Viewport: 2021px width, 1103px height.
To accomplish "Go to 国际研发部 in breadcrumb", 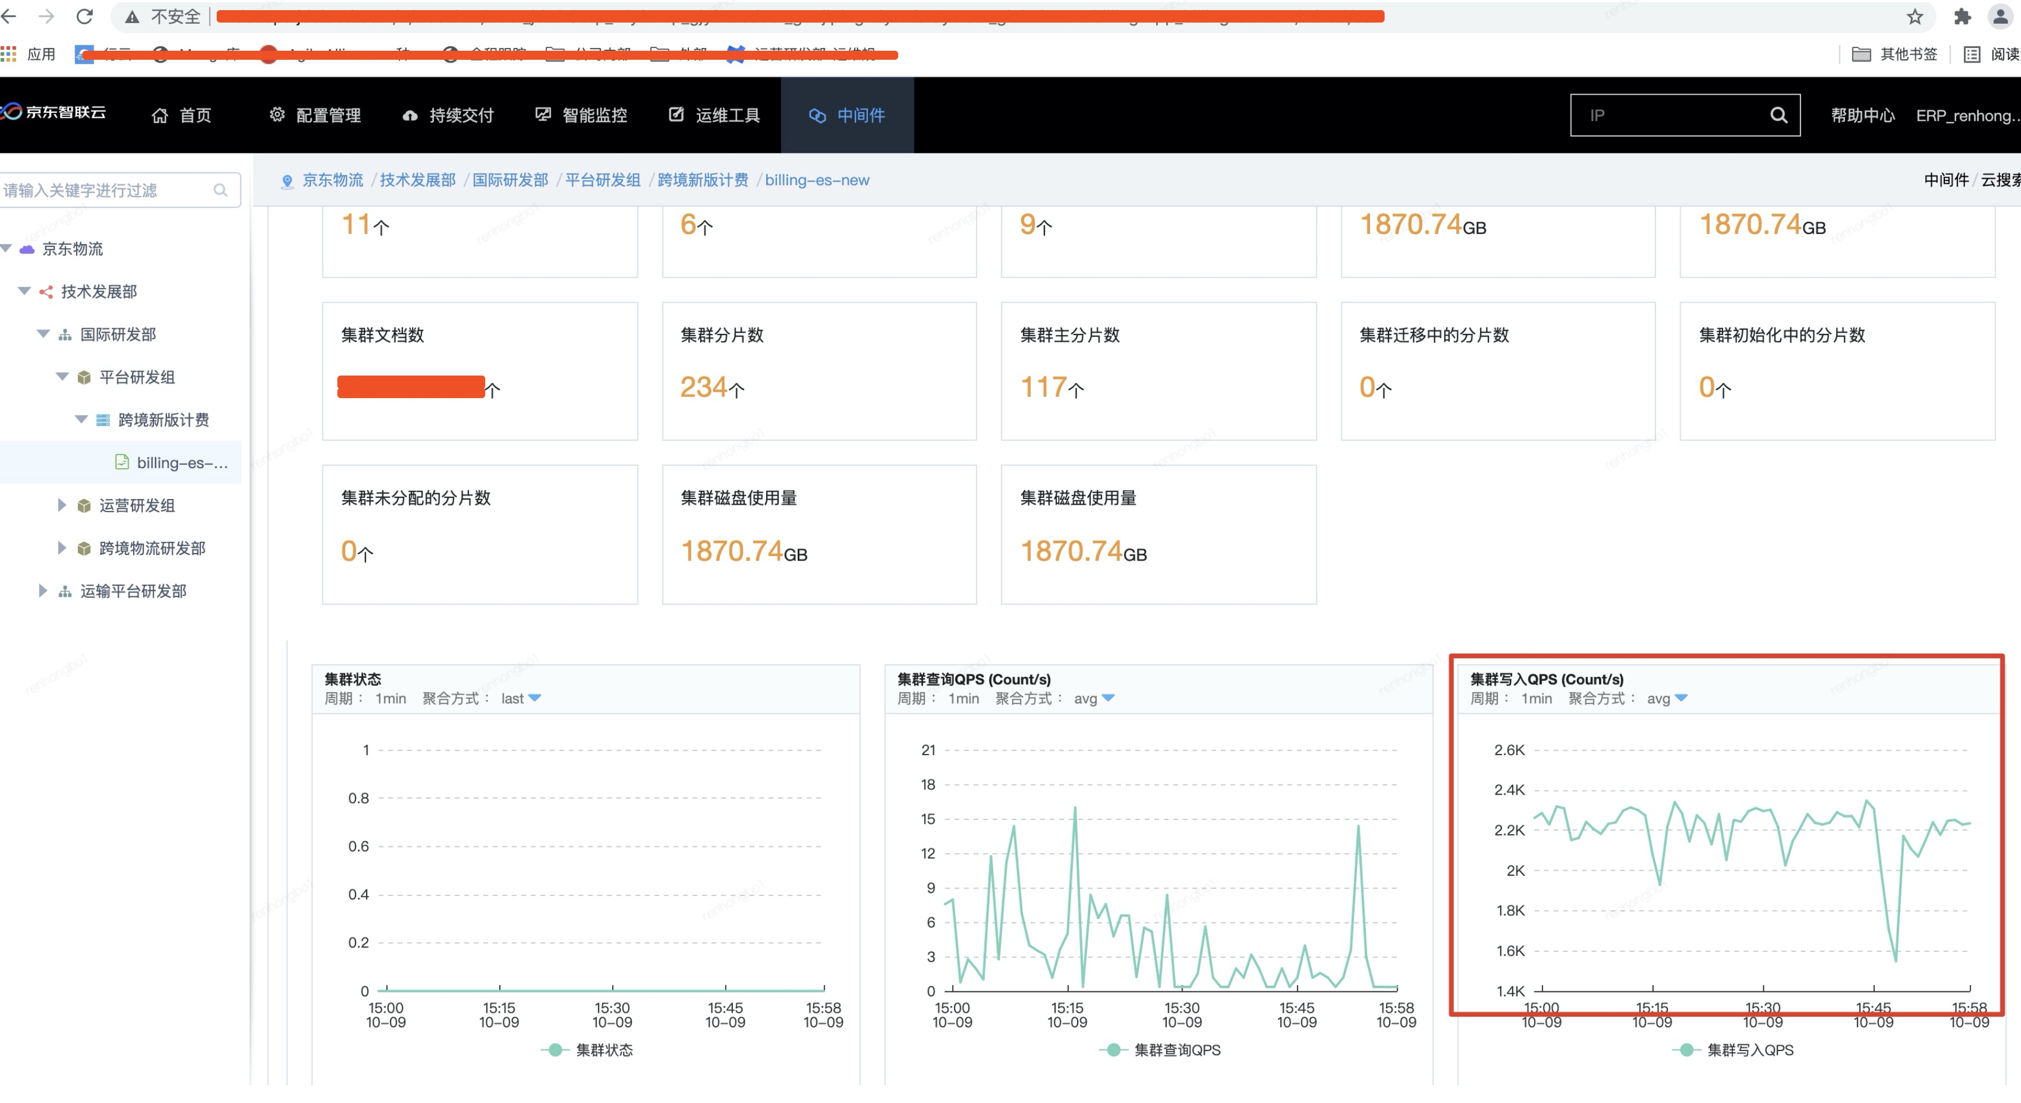I will click(x=510, y=180).
